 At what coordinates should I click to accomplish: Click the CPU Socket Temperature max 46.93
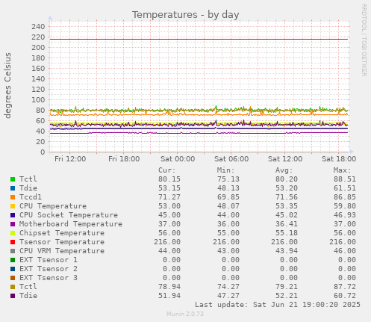click(x=345, y=215)
